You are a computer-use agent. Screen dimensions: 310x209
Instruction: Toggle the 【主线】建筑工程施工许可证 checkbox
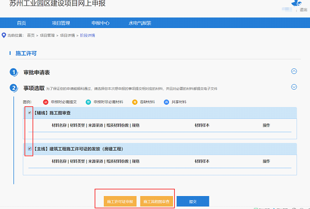30,148
